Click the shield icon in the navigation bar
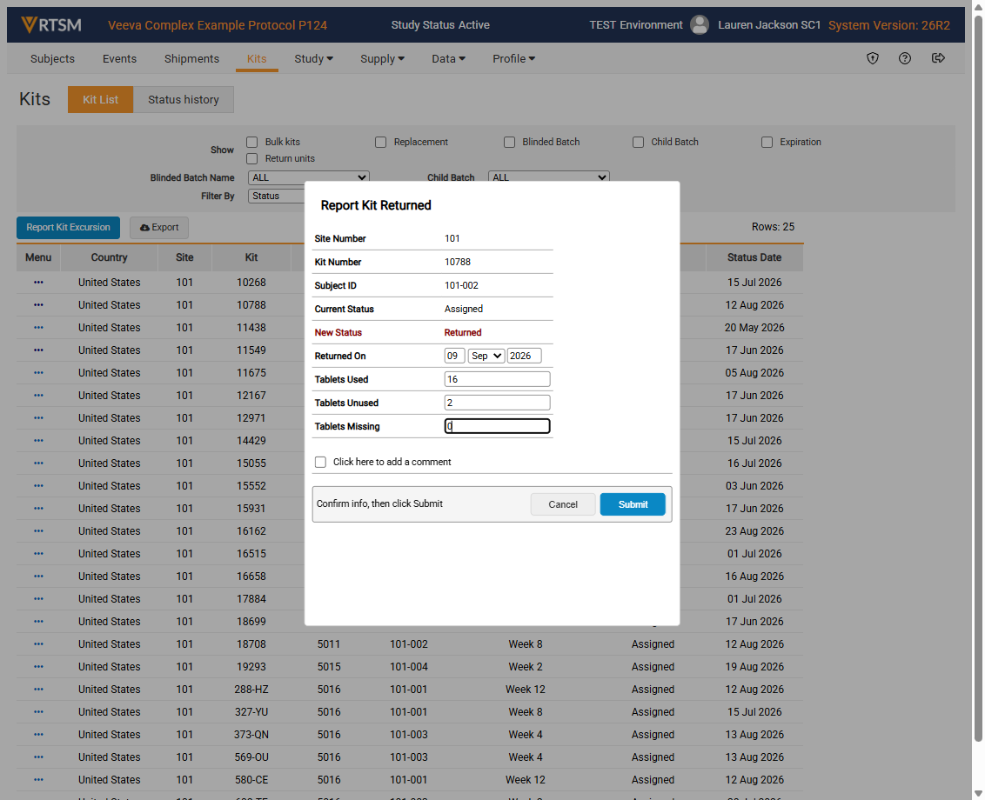985x800 pixels. (873, 58)
